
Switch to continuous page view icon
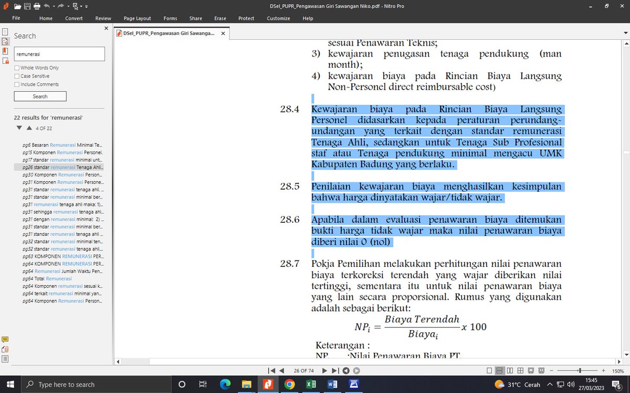point(500,370)
